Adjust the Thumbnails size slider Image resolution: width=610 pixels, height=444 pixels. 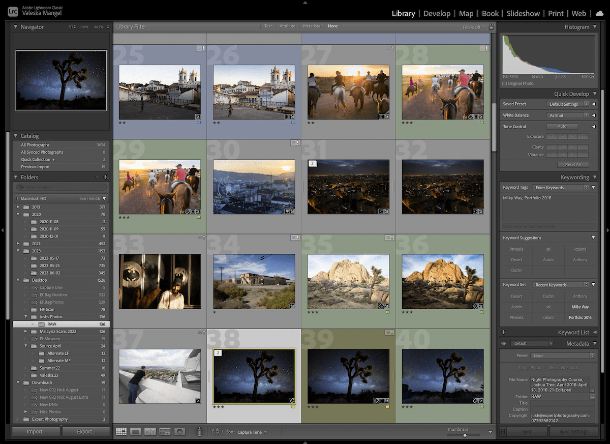(464, 435)
